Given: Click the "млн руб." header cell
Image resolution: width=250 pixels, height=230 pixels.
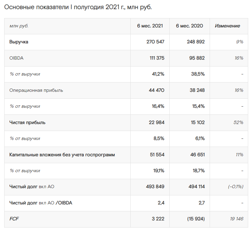Looking at the screenshot, I should coord(19,26).
